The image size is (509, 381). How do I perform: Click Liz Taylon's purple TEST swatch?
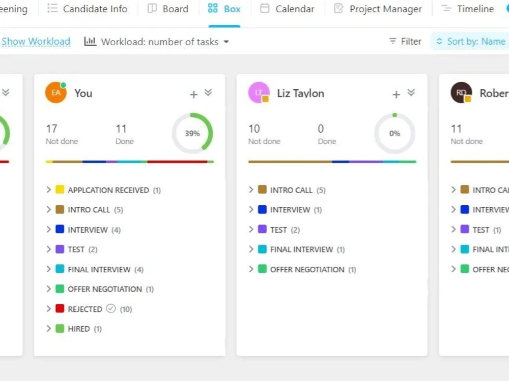click(x=262, y=230)
